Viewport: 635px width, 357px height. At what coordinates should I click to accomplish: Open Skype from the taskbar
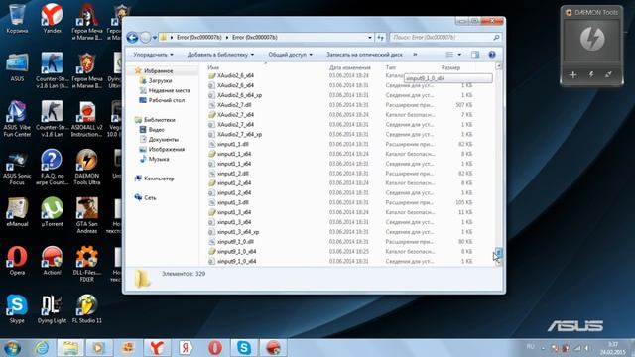coord(244,348)
